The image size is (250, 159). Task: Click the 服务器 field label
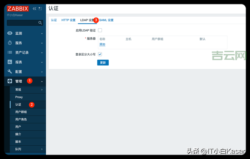click(91, 38)
